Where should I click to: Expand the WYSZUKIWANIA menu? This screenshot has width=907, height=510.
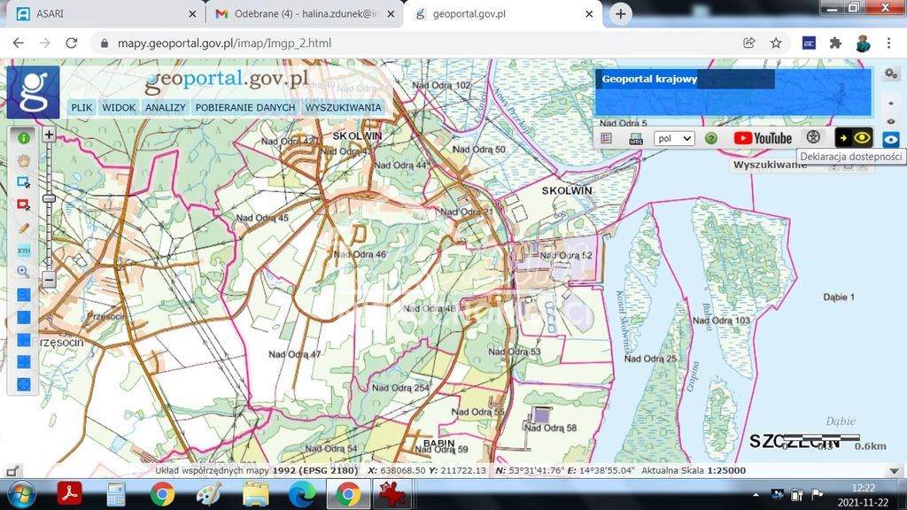(x=343, y=107)
